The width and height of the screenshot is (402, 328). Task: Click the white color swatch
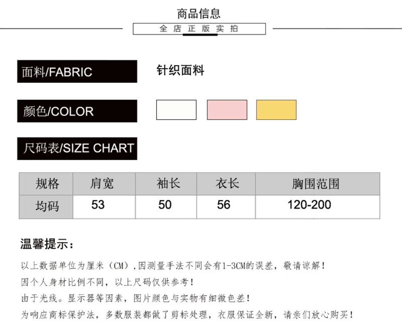tap(176, 110)
